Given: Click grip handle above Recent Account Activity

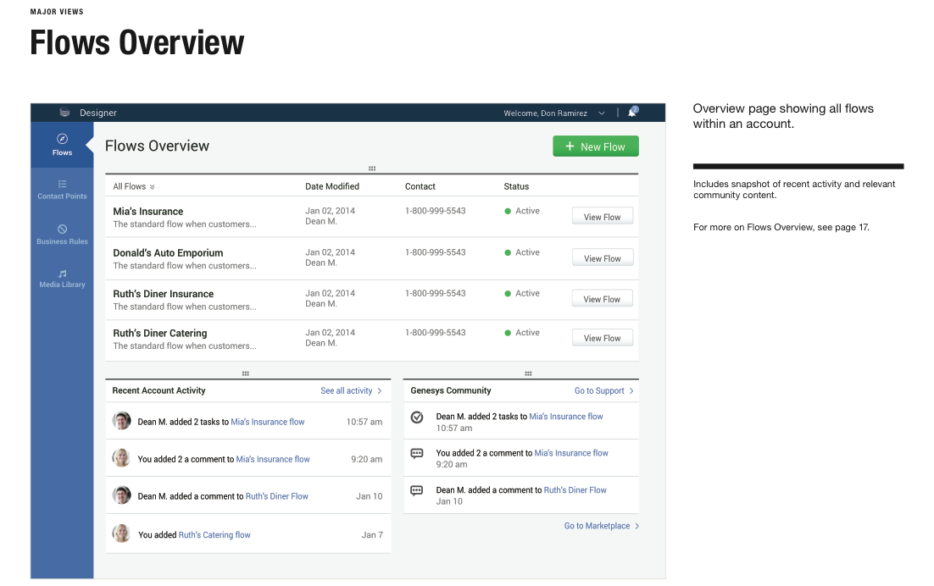Looking at the screenshot, I should (x=246, y=373).
